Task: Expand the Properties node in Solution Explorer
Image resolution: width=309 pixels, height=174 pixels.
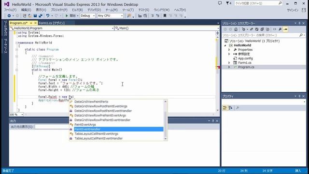Action: click(x=229, y=50)
